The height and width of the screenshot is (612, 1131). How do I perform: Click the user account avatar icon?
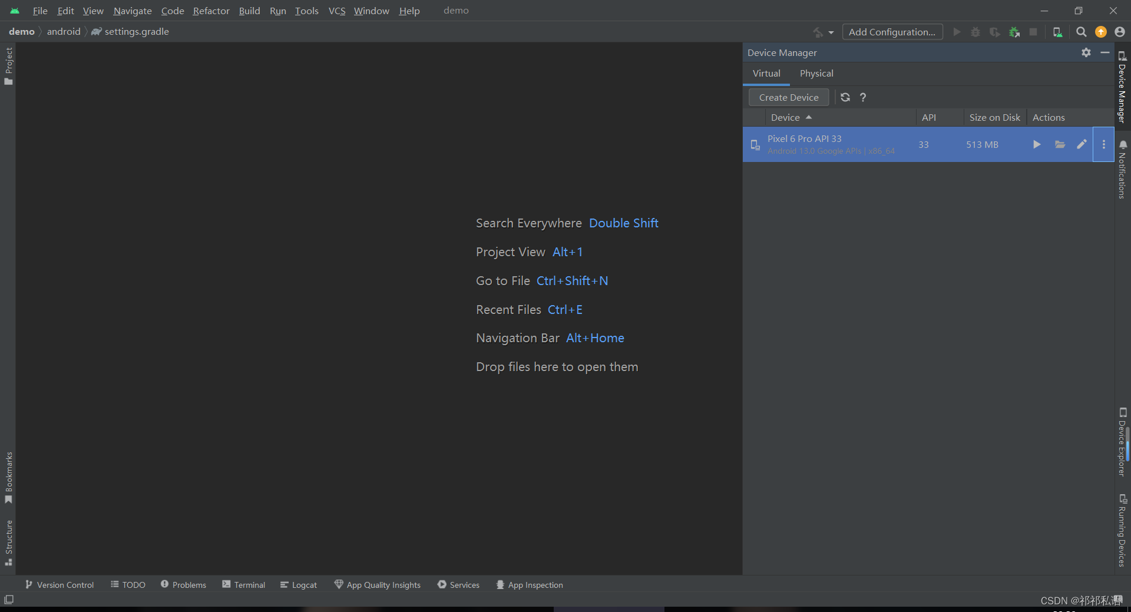click(1120, 32)
